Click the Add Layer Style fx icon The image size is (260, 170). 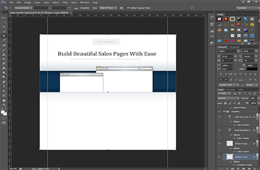(227, 169)
